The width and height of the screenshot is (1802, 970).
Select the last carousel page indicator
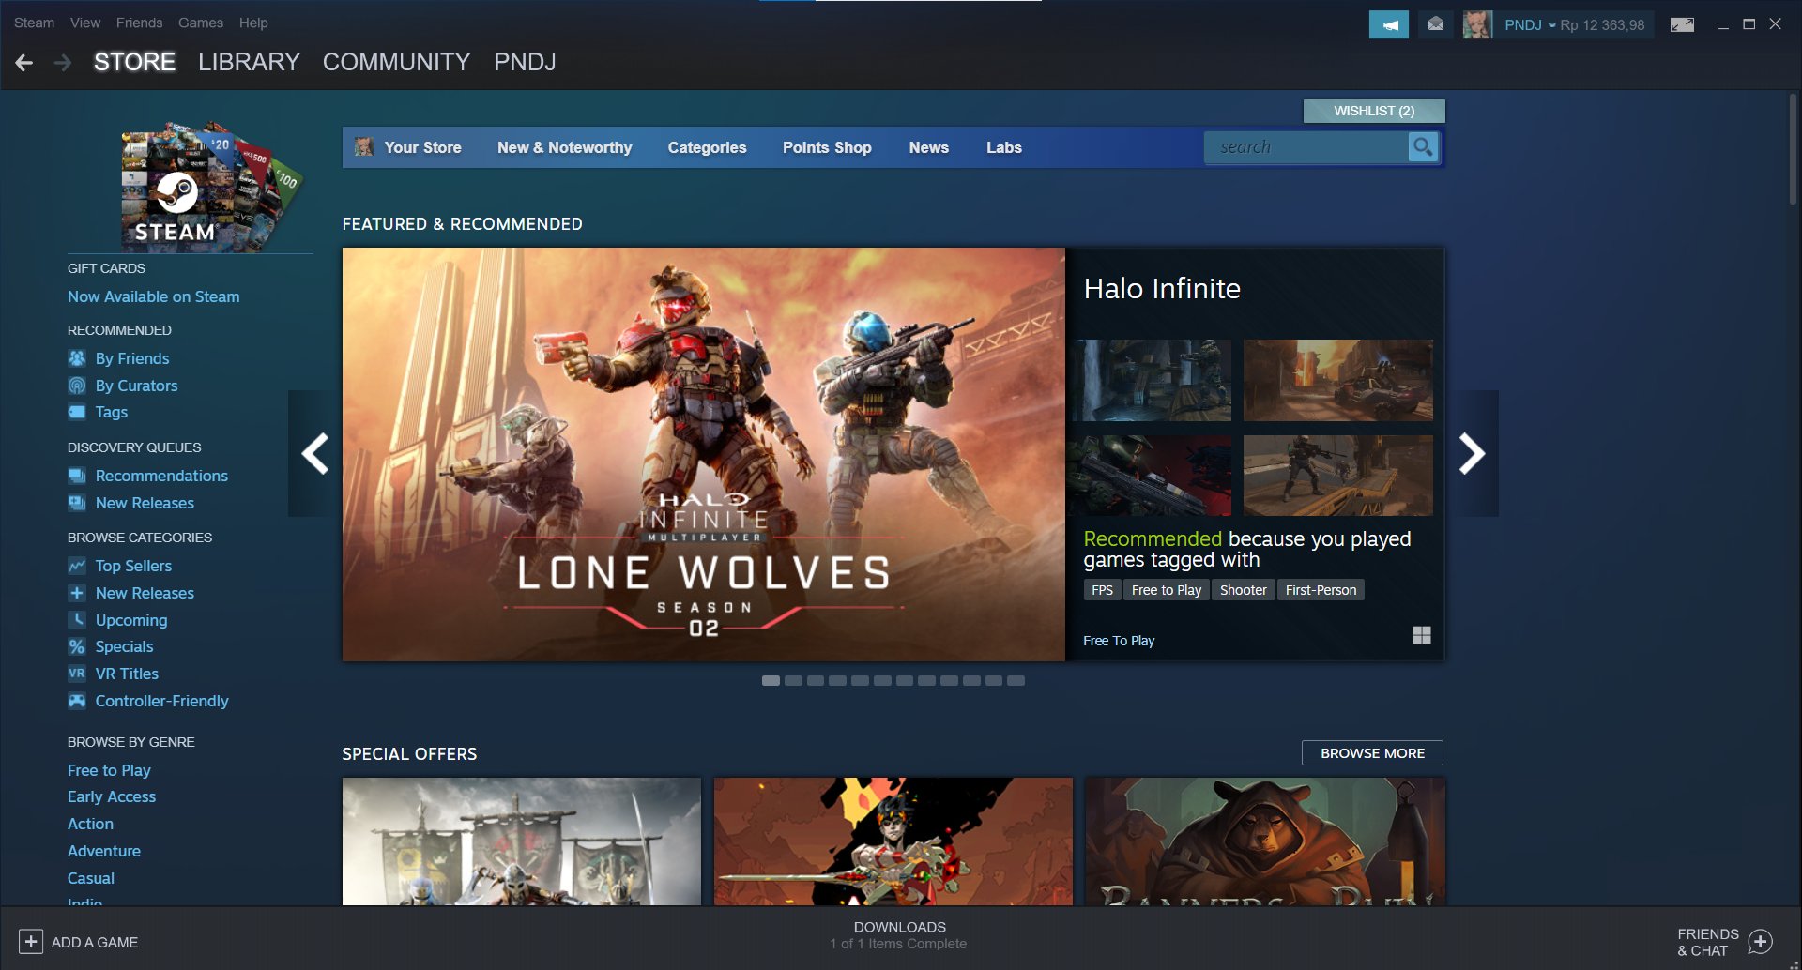pos(1016,681)
